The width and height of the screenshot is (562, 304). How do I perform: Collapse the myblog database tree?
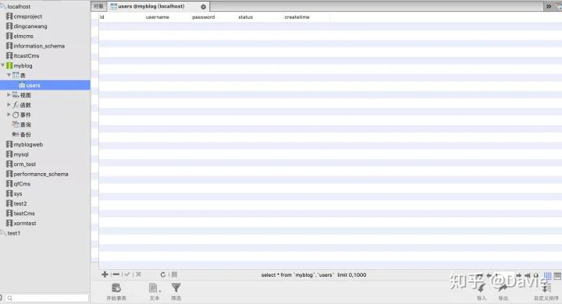(x=3, y=65)
